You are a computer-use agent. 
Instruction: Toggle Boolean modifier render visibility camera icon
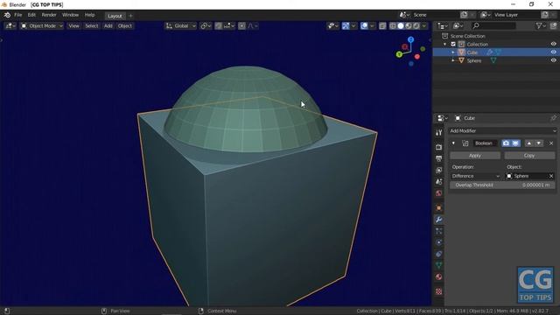tap(506, 143)
